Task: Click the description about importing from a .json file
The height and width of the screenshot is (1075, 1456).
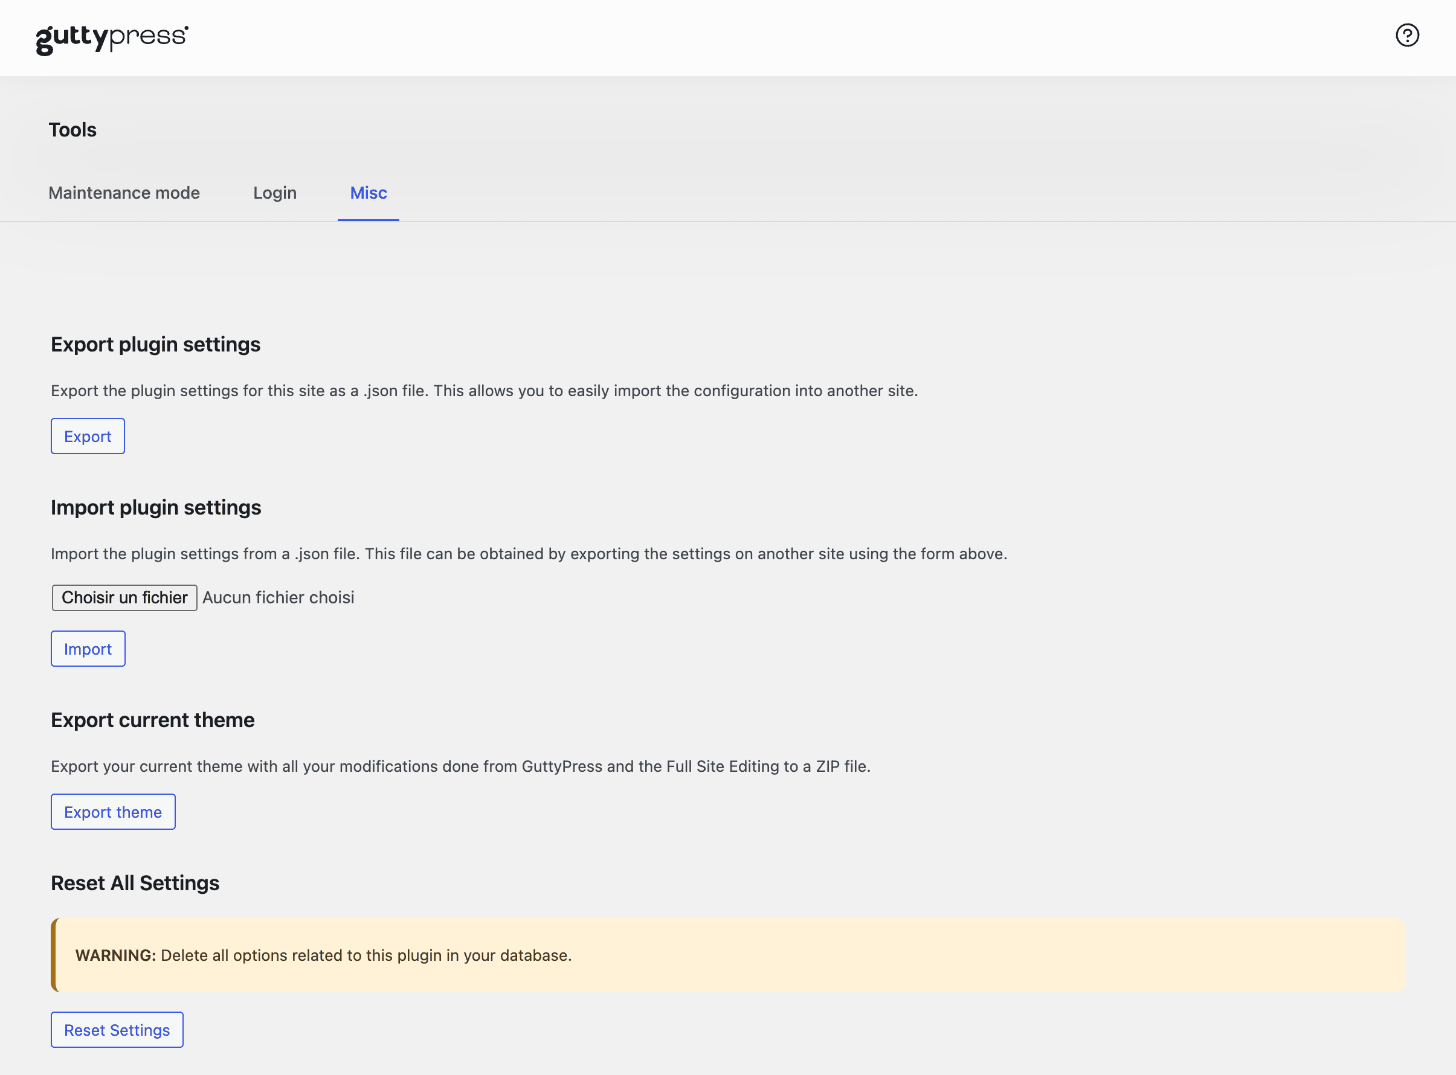Action: (529, 554)
